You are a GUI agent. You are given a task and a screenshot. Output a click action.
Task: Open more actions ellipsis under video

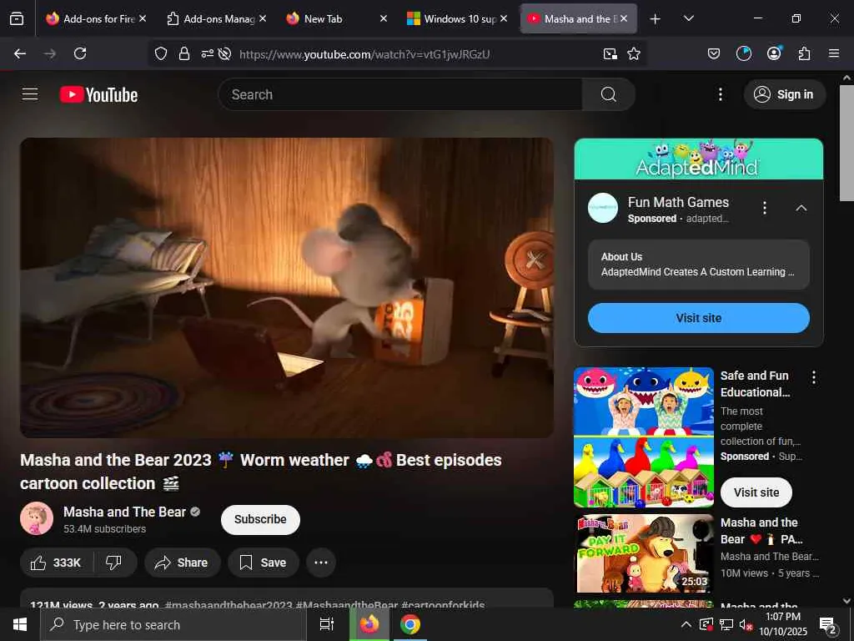321,563
